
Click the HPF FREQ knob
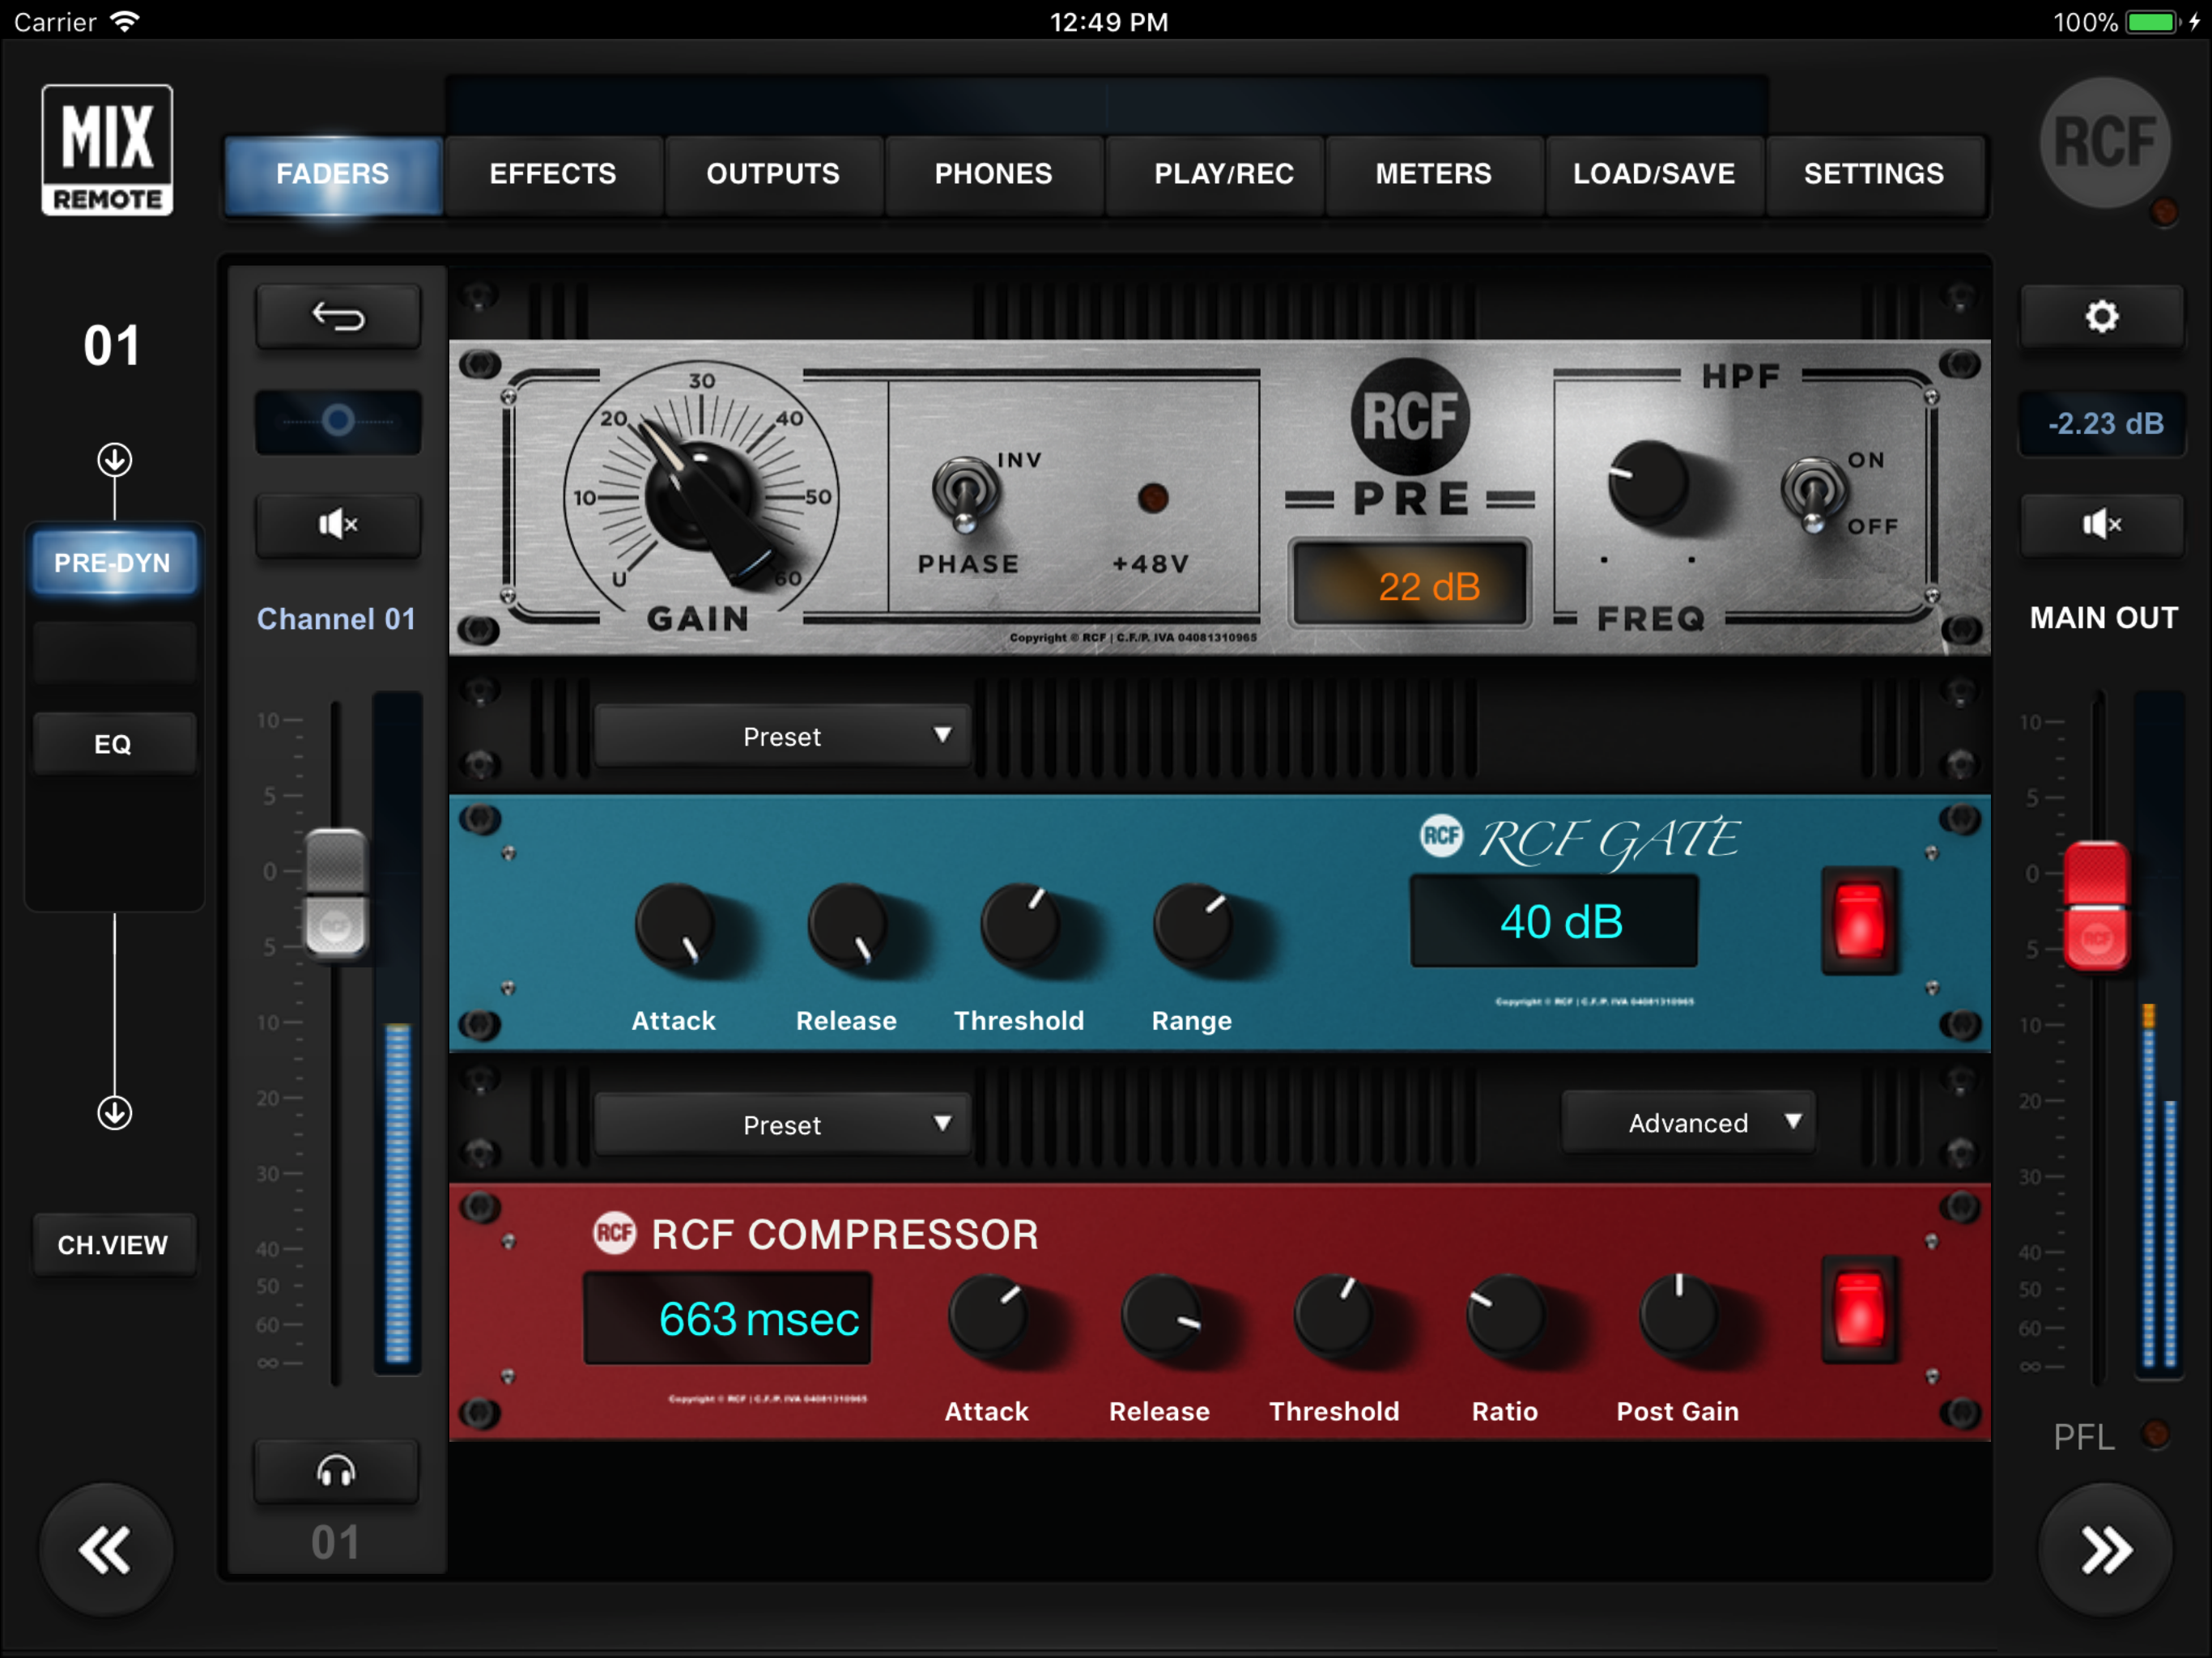coord(1648,482)
